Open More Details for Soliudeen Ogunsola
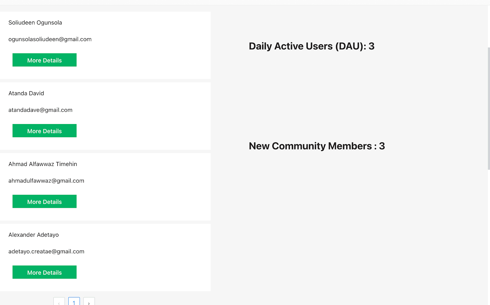 [x=44, y=60]
